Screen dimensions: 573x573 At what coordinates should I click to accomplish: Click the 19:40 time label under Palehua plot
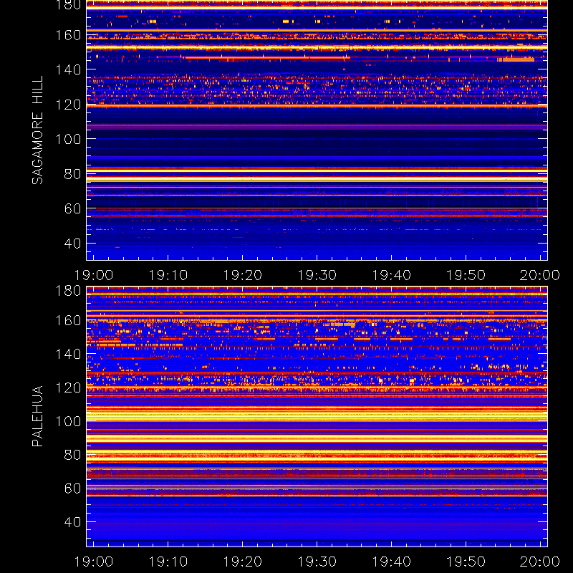click(391, 562)
